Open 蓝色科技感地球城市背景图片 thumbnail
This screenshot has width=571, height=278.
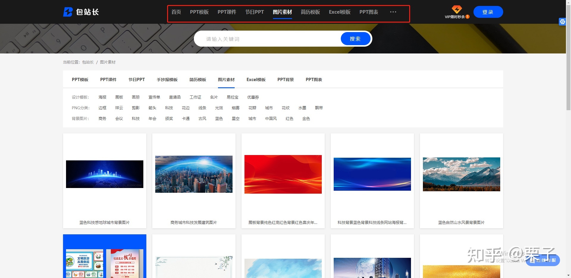point(105,174)
